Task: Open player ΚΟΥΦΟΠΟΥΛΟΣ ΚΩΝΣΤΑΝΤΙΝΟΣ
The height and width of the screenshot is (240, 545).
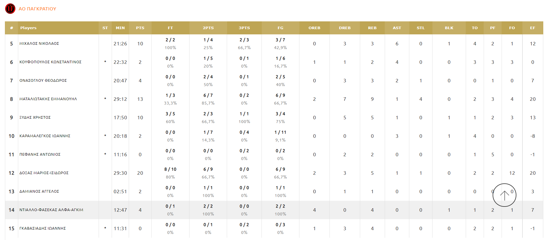Action: point(50,62)
